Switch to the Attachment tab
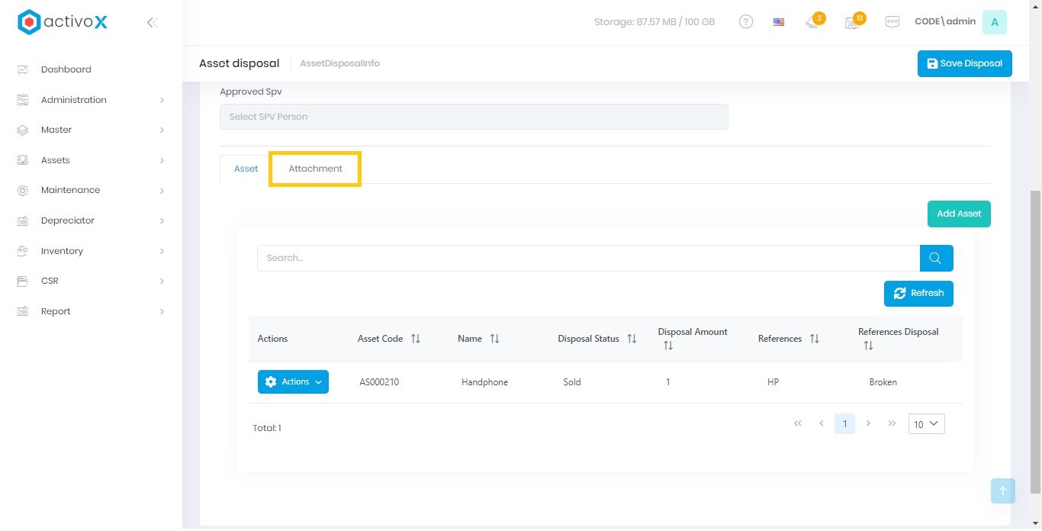 315,169
